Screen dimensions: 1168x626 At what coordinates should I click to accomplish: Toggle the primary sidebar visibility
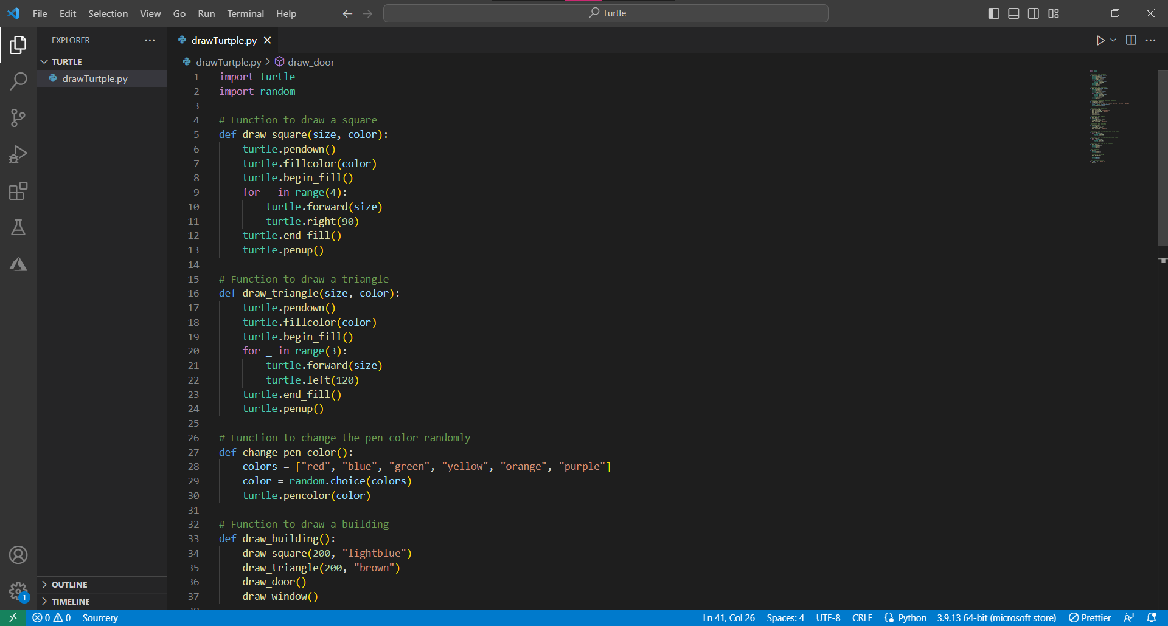pyautogui.click(x=994, y=13)
